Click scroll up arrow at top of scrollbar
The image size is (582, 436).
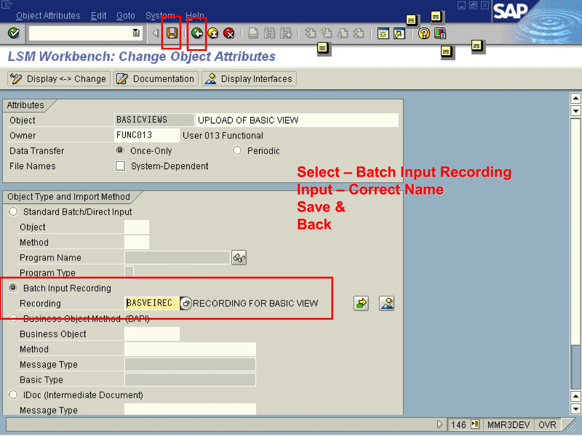click(576, 98)
